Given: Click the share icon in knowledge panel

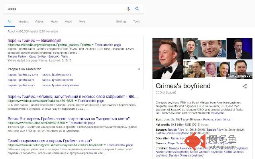Looking at the screenshot, I should 245,86.
